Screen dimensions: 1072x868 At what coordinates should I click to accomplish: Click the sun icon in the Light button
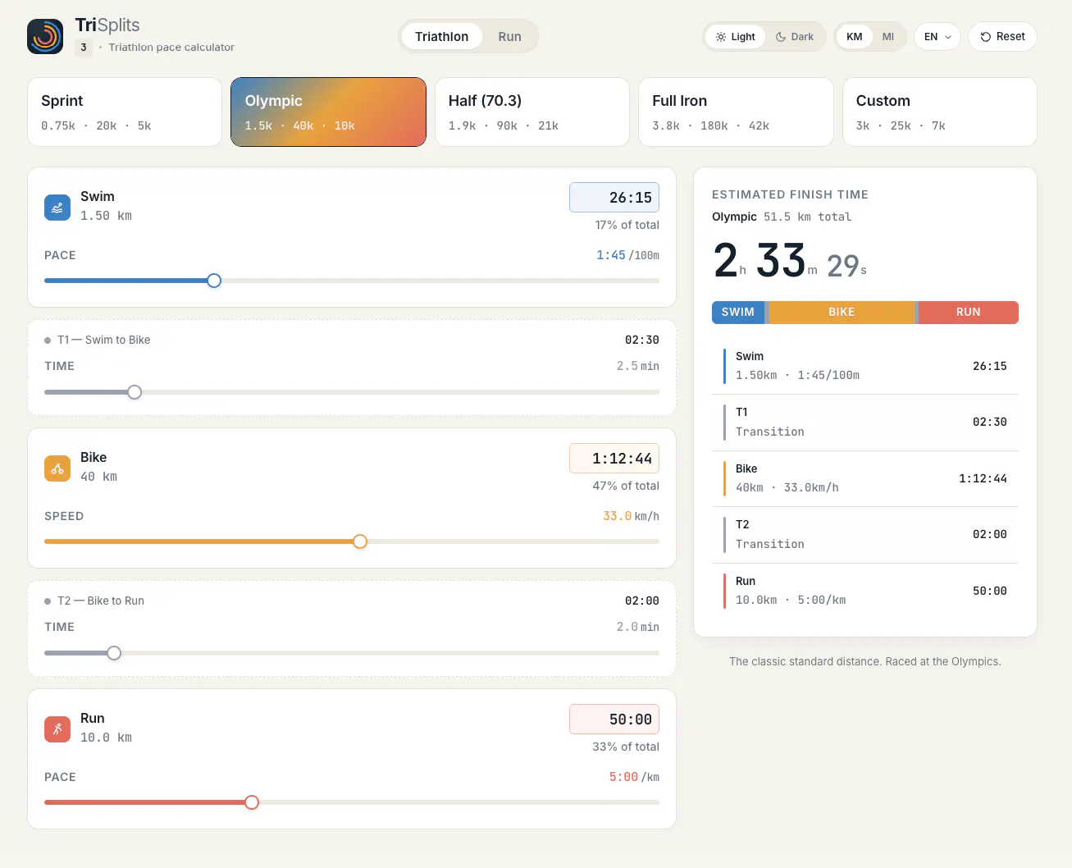721,37
